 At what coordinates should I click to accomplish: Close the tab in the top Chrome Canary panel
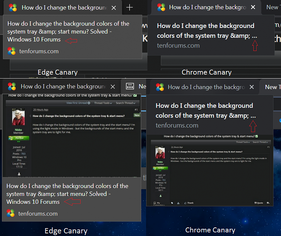pyautogui.click(x=253, y=7)
